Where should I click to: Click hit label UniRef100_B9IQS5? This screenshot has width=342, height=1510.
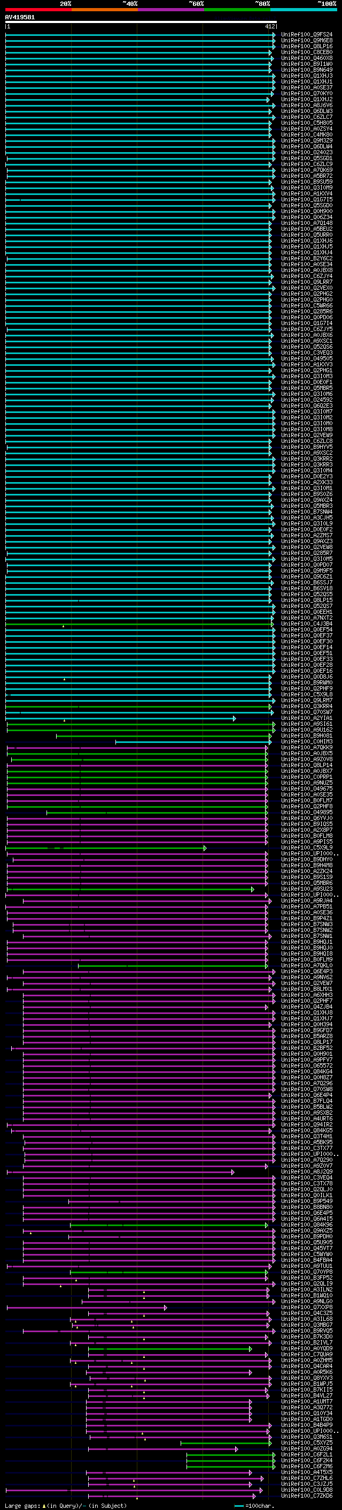click(x=307, y=824)
